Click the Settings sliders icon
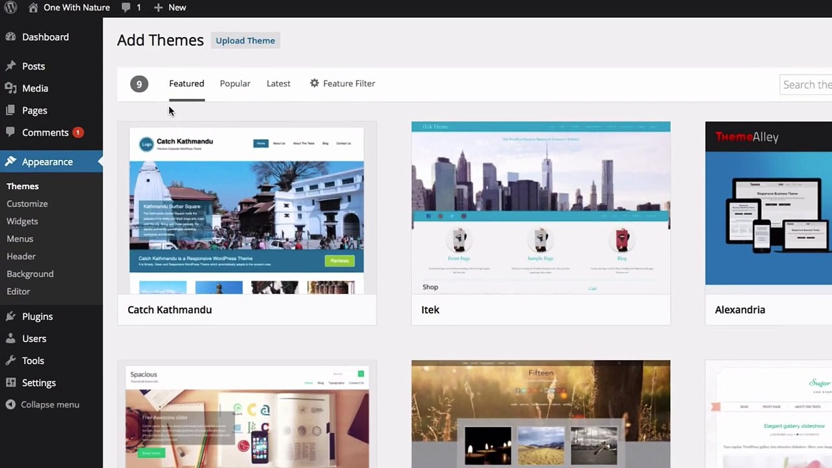 [10, 383]
